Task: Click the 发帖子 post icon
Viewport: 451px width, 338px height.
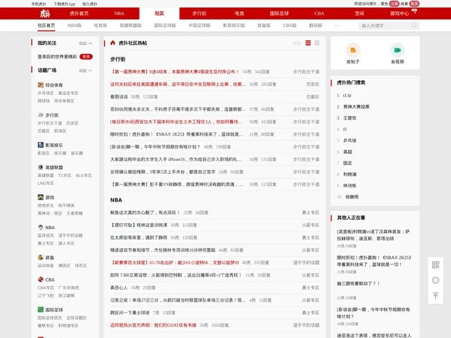Action: pyautogui.click(x=353, y=50)
